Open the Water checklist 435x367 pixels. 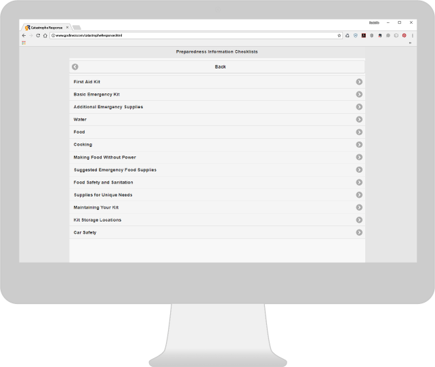point(217,119)
